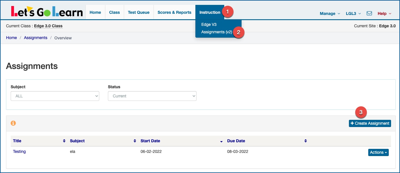
Task: Open Actions dropdown for Testing row
Action: click(x=378, y=152)
